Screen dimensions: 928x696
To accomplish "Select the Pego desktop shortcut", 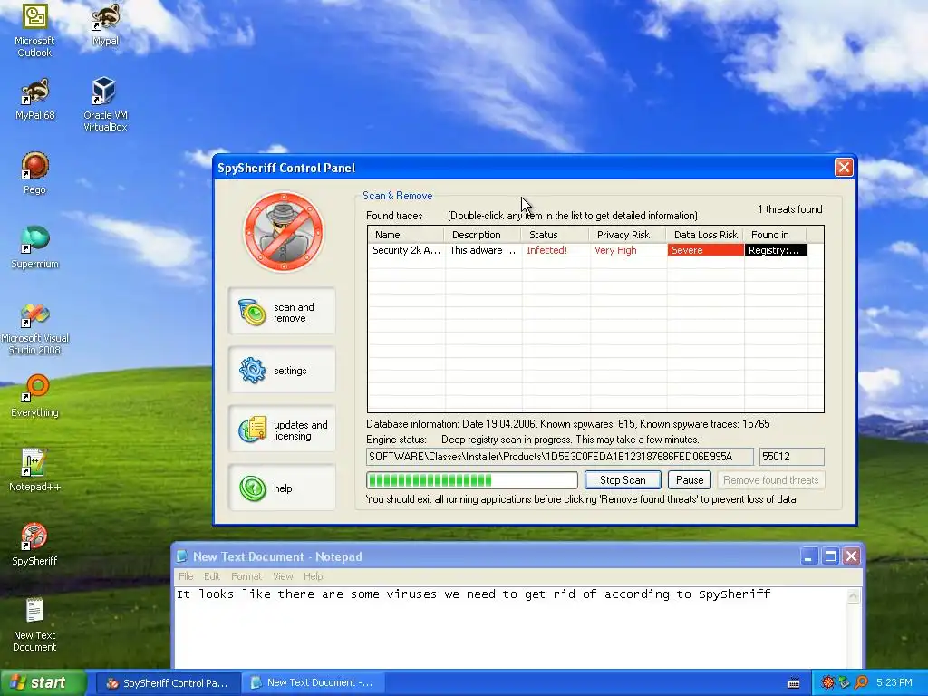I will tap(34, 173).
